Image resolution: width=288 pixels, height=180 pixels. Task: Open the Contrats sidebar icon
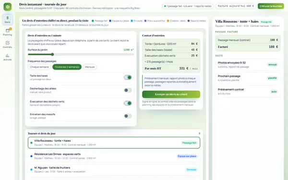click(x=8, y=43)
